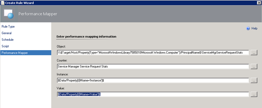This screenshot has width=262, height=108.
Task: Go to the Rule Type step
Action: (x=8, y=26)
